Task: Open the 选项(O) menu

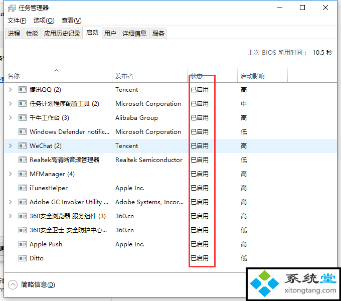Action: [44, 21]
